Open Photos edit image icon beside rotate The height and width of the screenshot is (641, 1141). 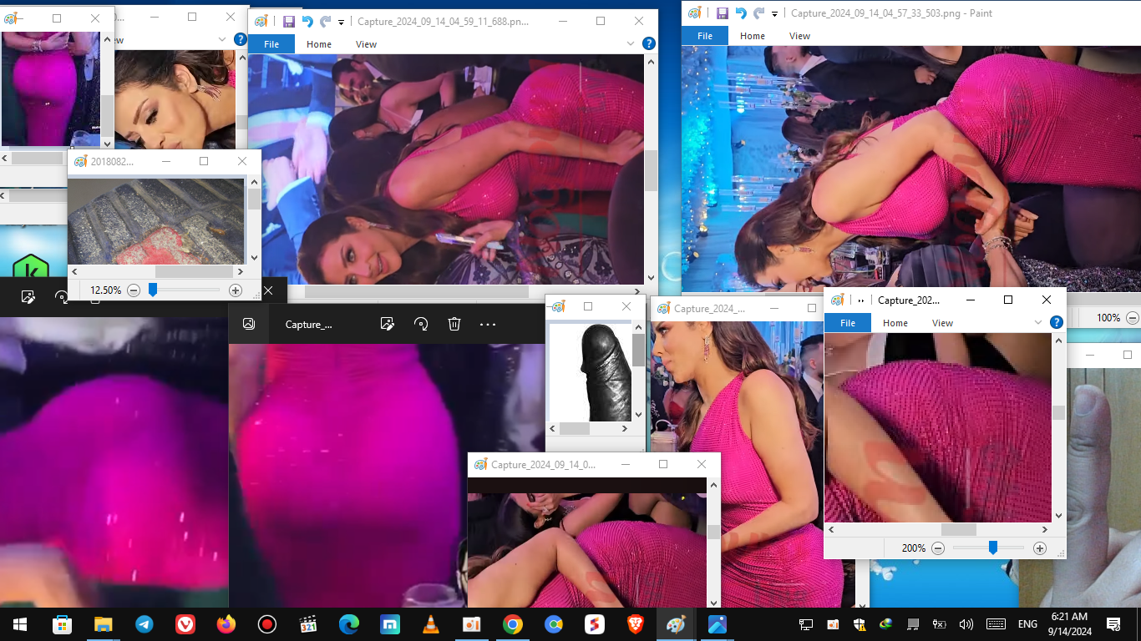(387, 324)
